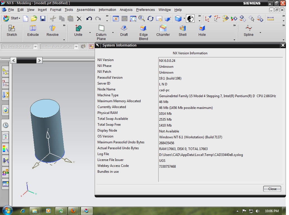Open the Insert menu

tap(42, 10)
